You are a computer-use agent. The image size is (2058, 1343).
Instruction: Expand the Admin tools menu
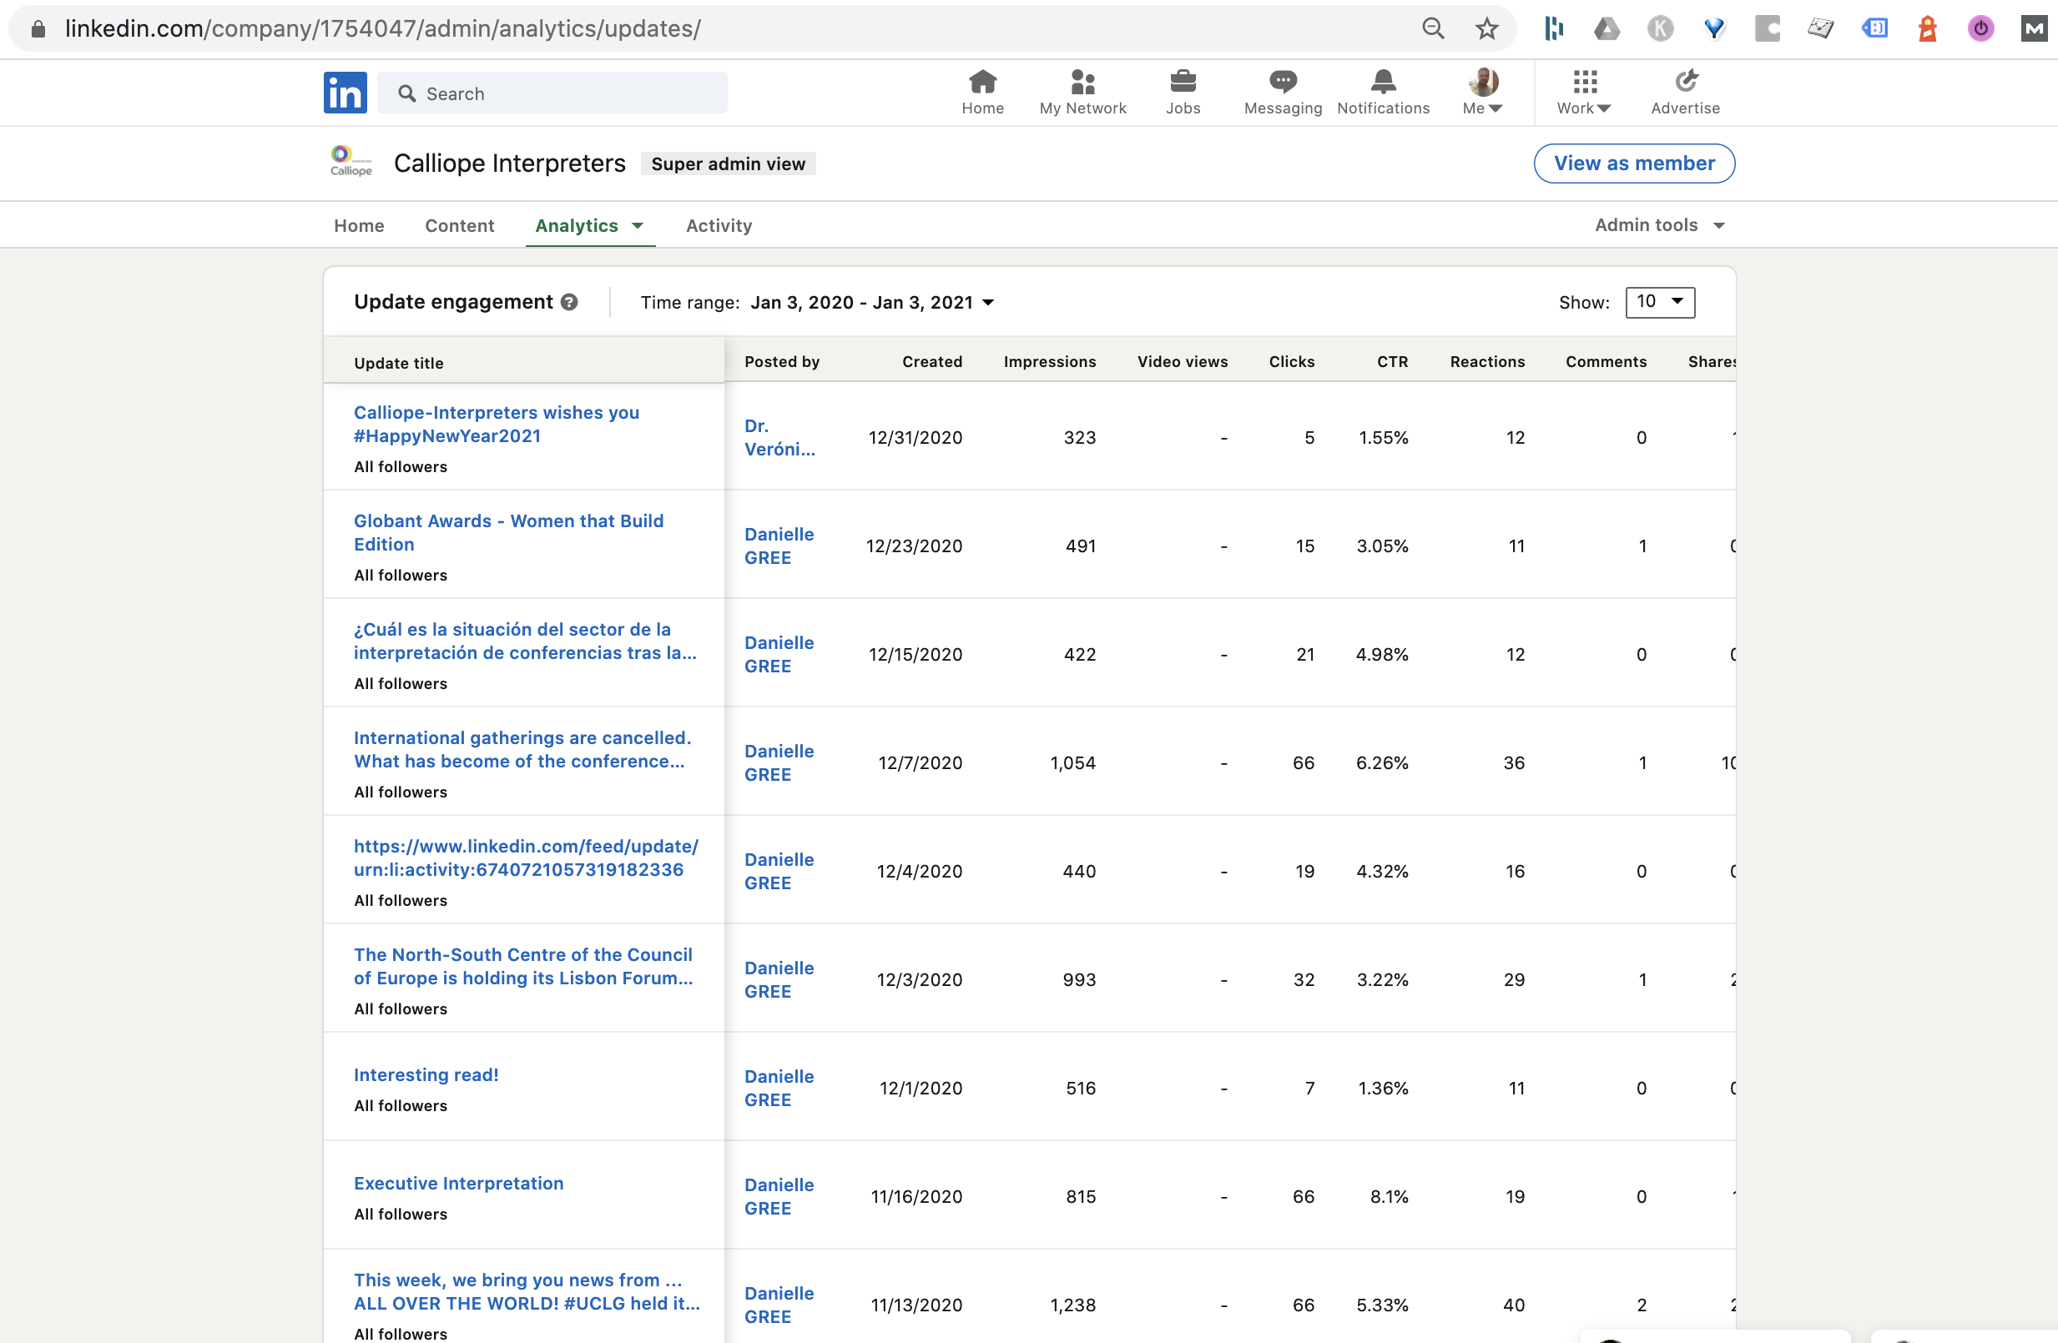coord(1659,224)
